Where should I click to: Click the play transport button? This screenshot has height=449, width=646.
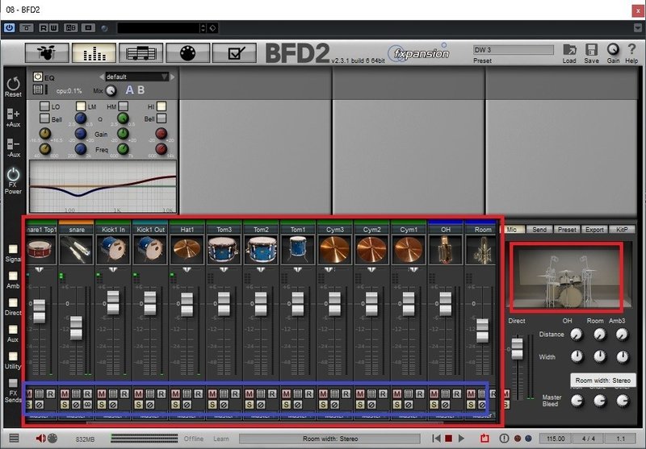(x=461, y=439)
